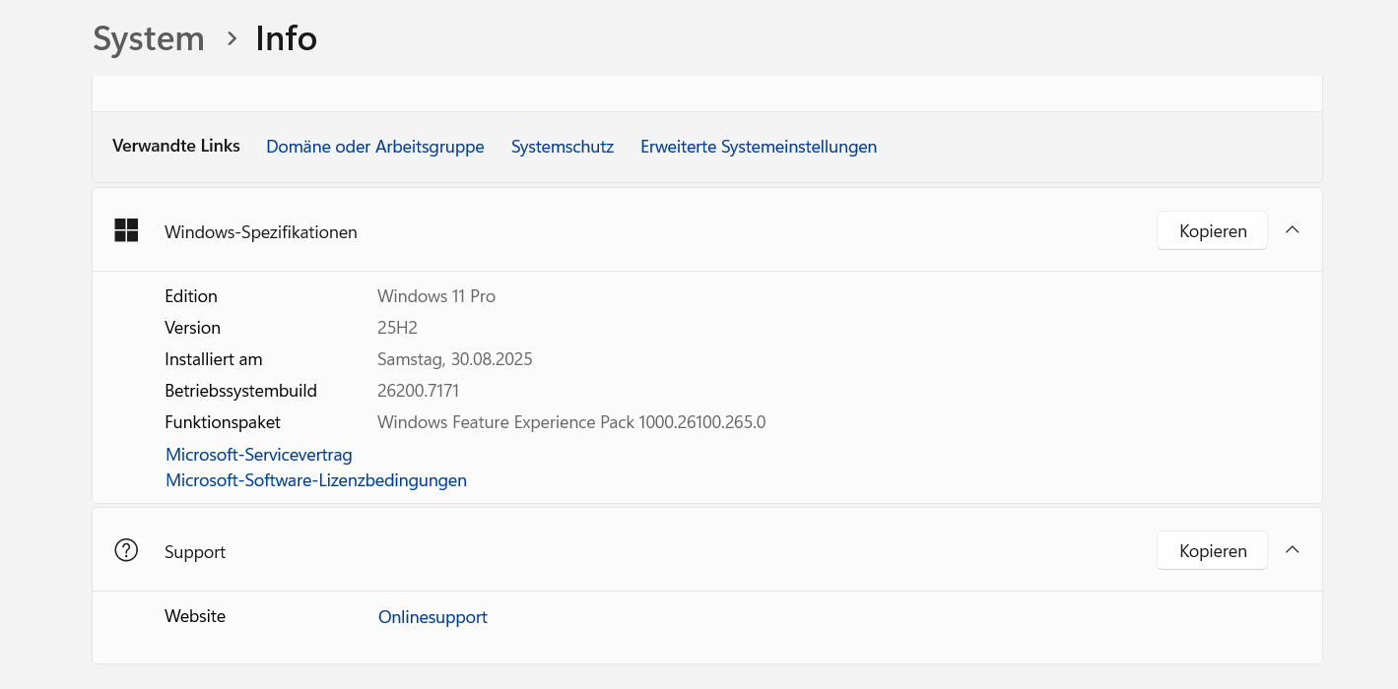The width and height of the screenshot is (1398, 689).
Task: Click the breadcrumb arrow between System and Info
Action: (232, 38)
